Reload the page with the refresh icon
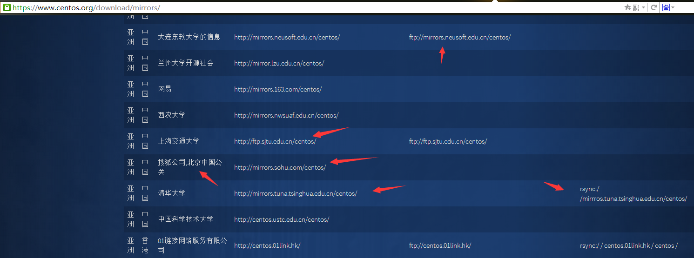Screen dimensions: 694x258 [x=654, y=7]
